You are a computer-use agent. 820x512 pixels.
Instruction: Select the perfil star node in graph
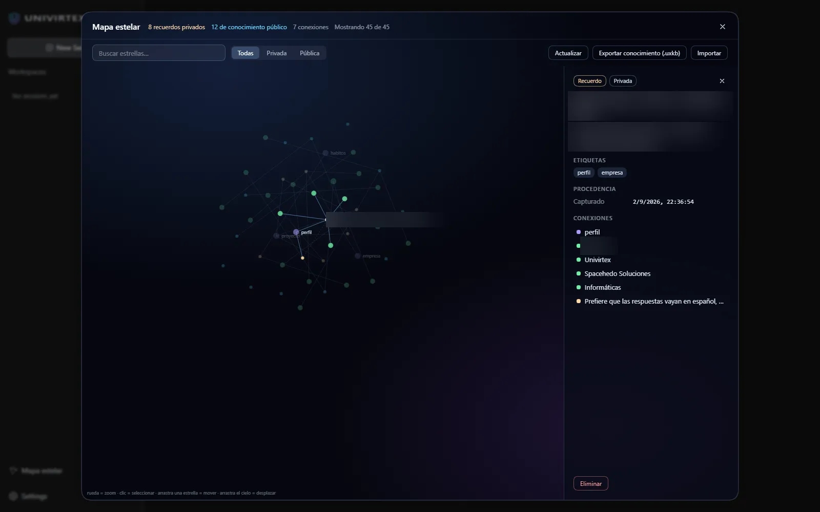pos(296,232)
